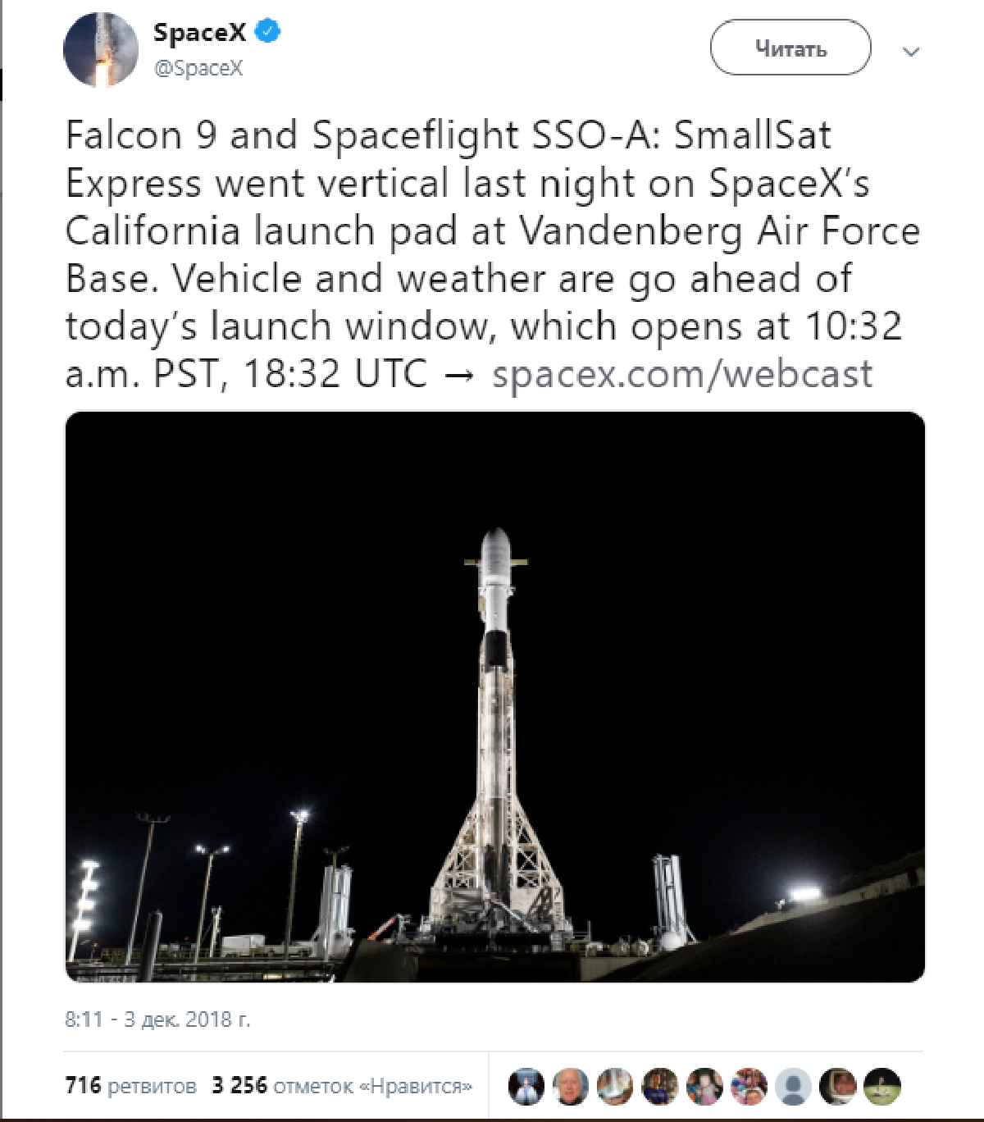The height and width of the screenshot is (1122, 984).
Task: Select the fourth liker avatar
Action: [660, 1087]
